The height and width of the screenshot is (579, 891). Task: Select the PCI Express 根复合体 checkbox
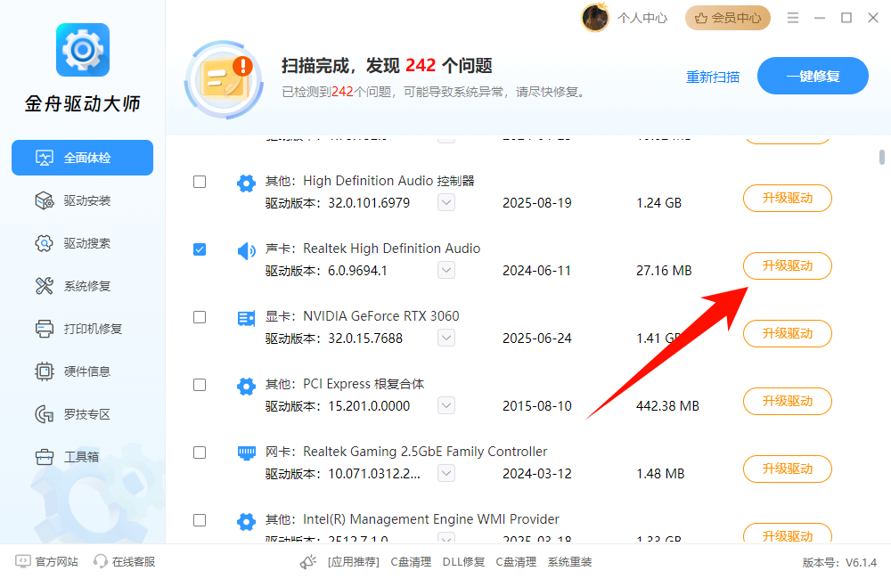tap(200, 385)
